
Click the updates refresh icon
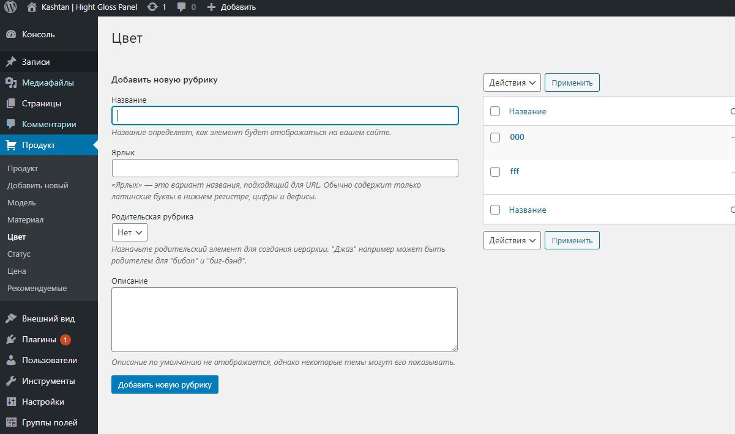coord(152,7)
